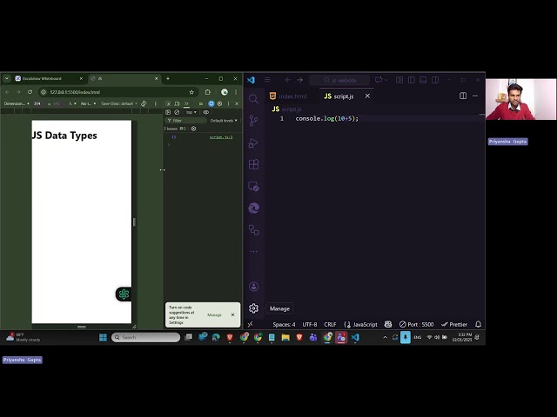The width and height of the screenshot is (557, 417).
Task: Open Customize Layout in the VS Code title bar
Action: pos(399,80)
